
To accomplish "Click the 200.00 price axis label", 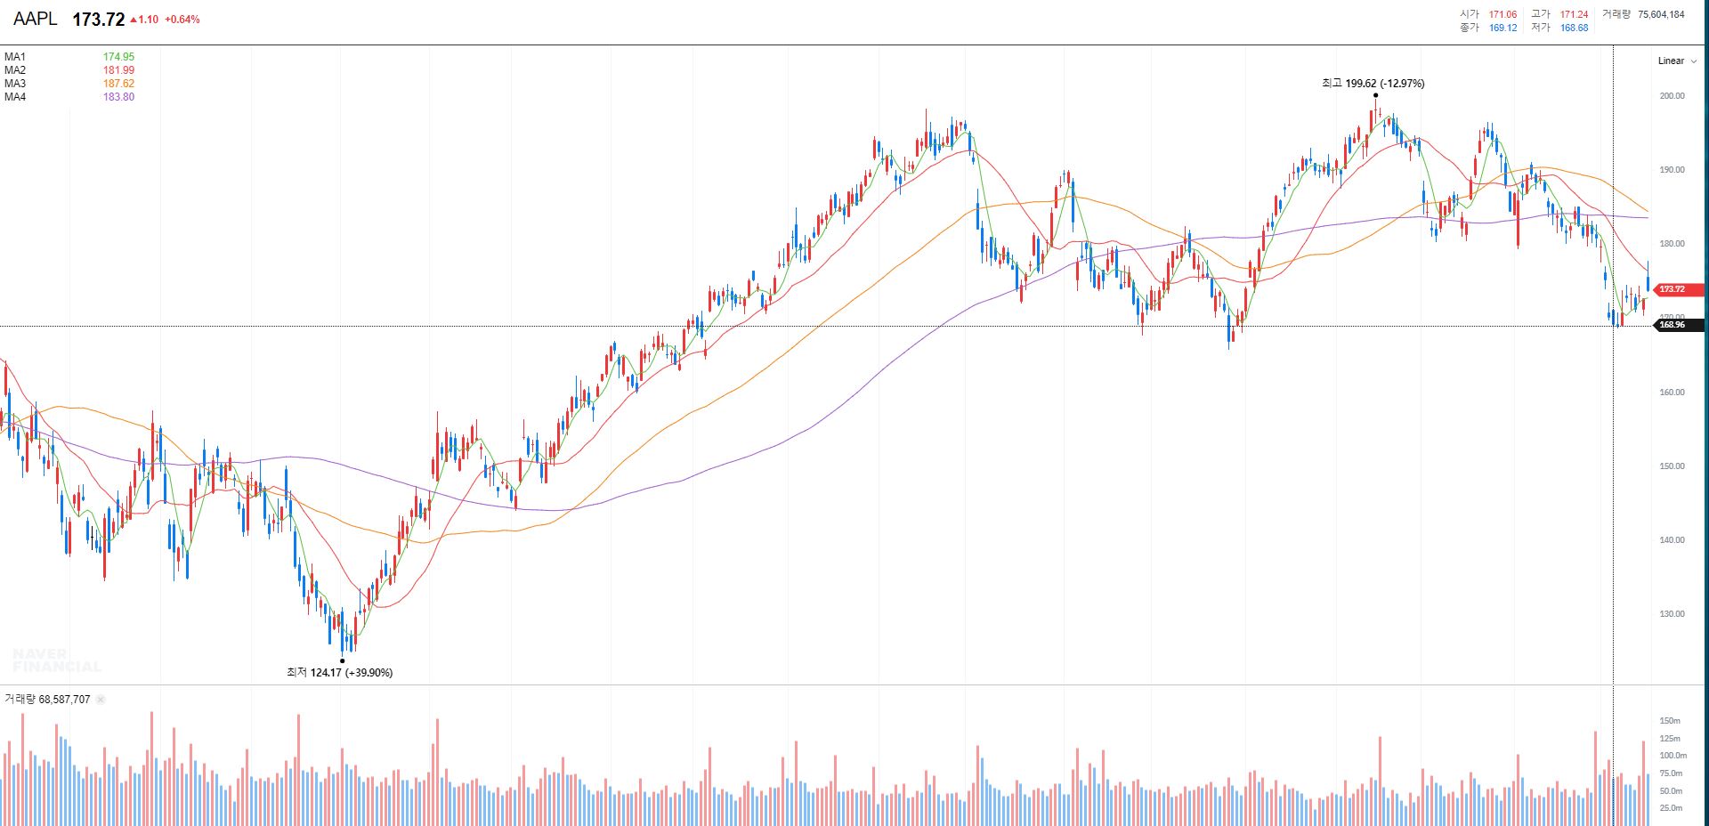I will tap(1673, 96).
